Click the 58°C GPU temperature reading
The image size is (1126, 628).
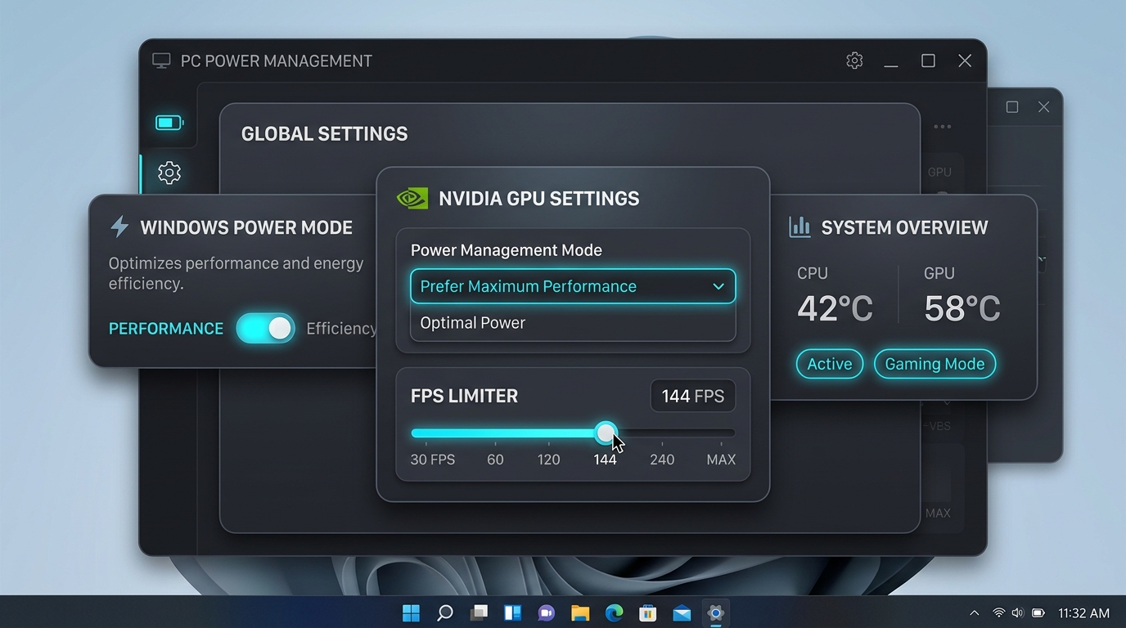(x=962, y=308)
